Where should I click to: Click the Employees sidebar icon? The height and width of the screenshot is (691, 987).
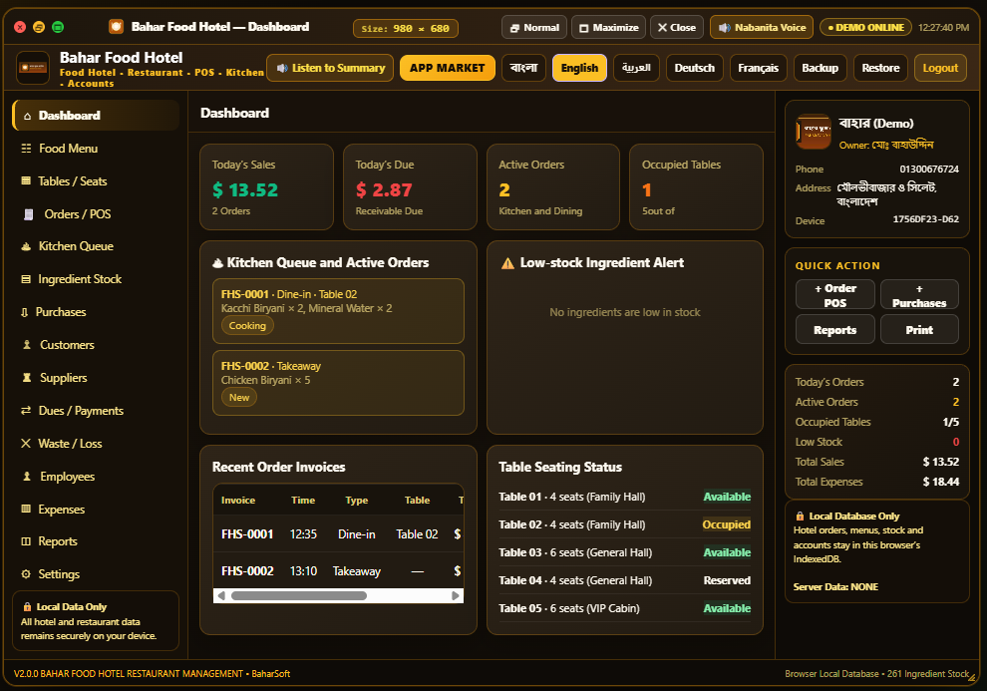27,477
